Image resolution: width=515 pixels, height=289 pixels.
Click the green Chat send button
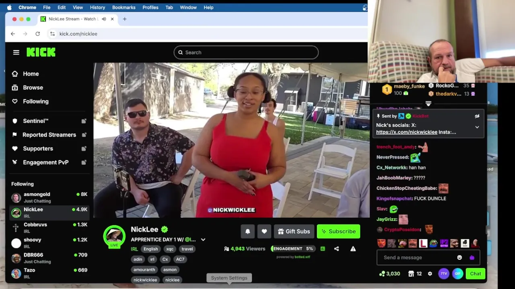click(x=476, y=274)
